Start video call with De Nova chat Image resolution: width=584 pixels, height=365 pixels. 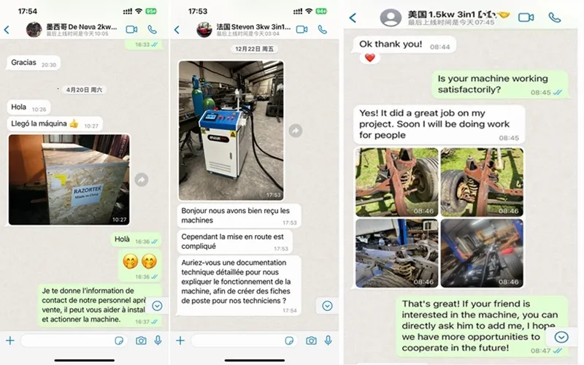click(131, 29)
